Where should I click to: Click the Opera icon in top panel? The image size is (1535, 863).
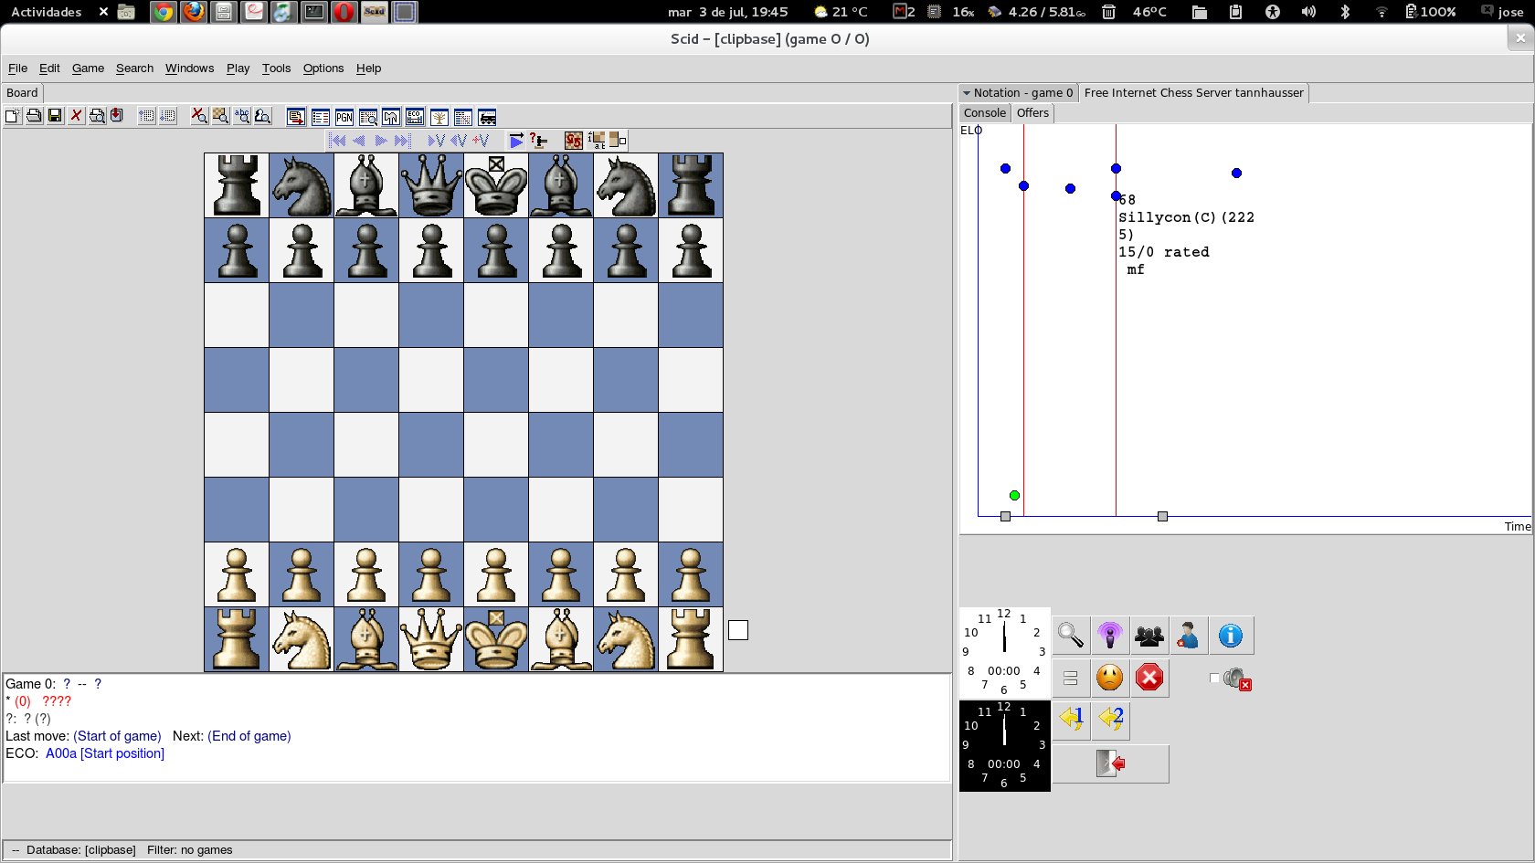(x=344, y=12)
